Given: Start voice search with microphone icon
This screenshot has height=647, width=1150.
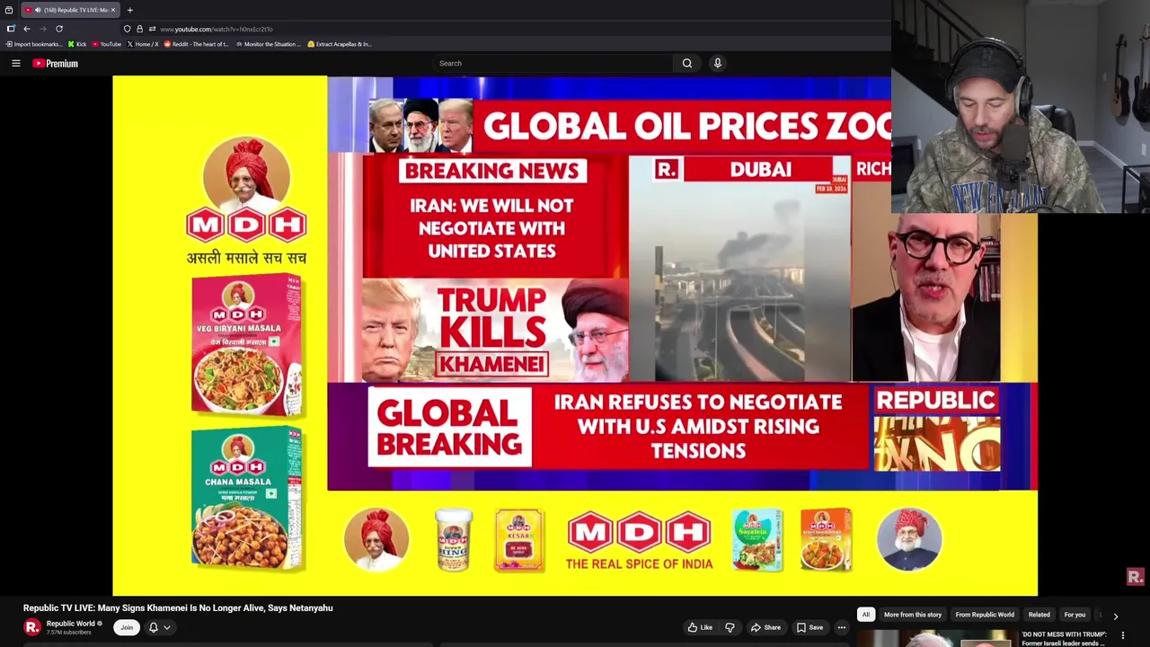Looking at the screenshot, I should 717,63.
